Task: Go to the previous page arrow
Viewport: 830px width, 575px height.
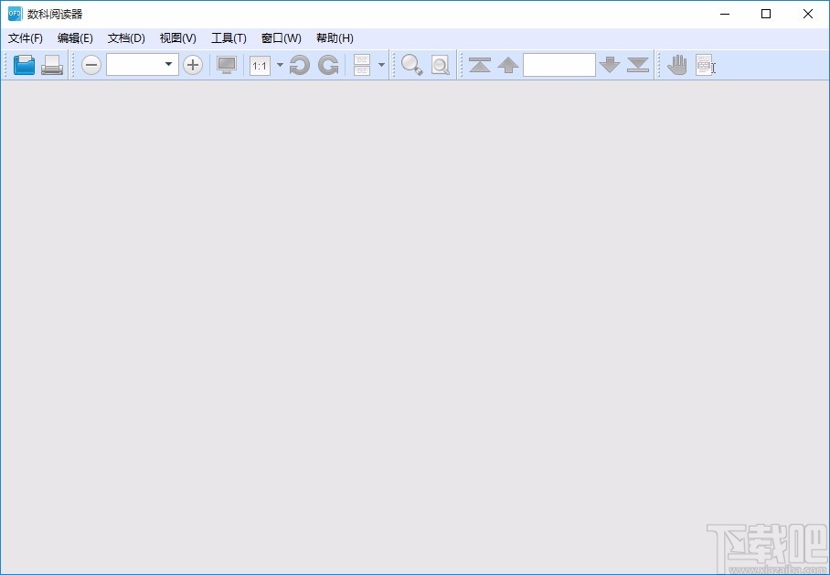Action: 508,65
